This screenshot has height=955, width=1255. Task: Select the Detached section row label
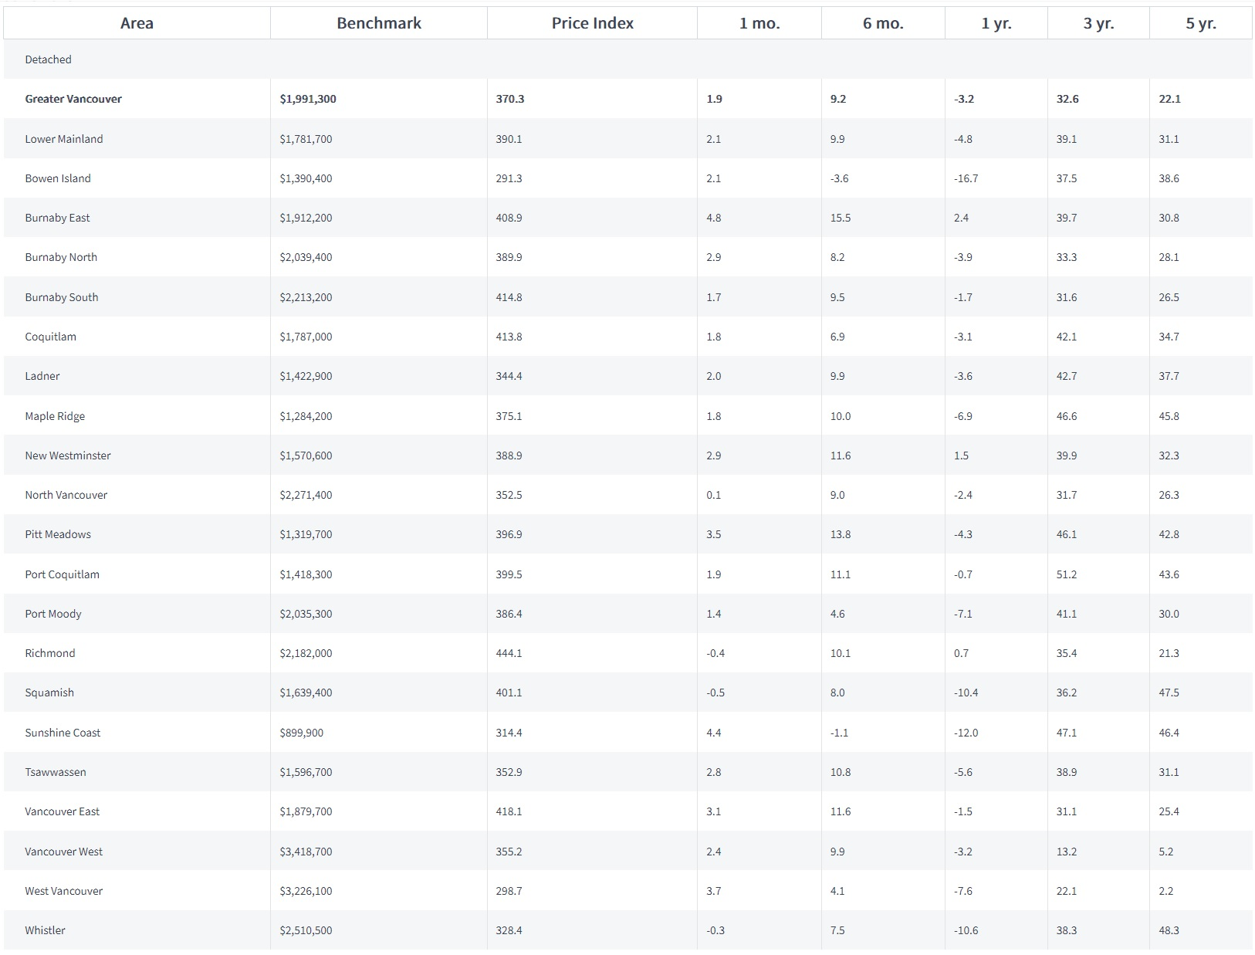[x=48, y=59]
